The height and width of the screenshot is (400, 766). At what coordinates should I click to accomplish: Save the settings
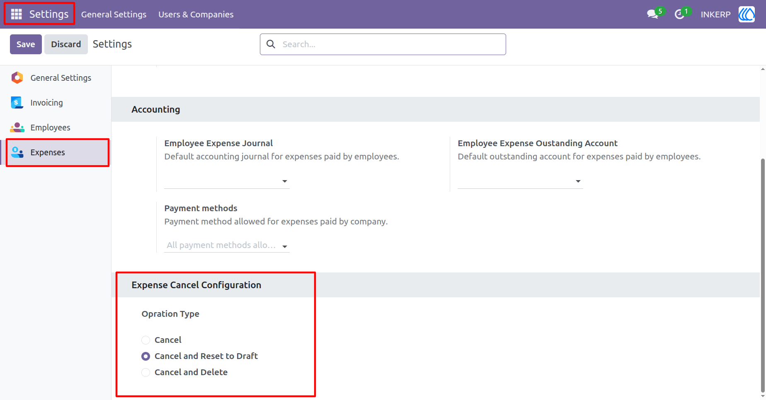pyautogui.click(x=26, y=44)
